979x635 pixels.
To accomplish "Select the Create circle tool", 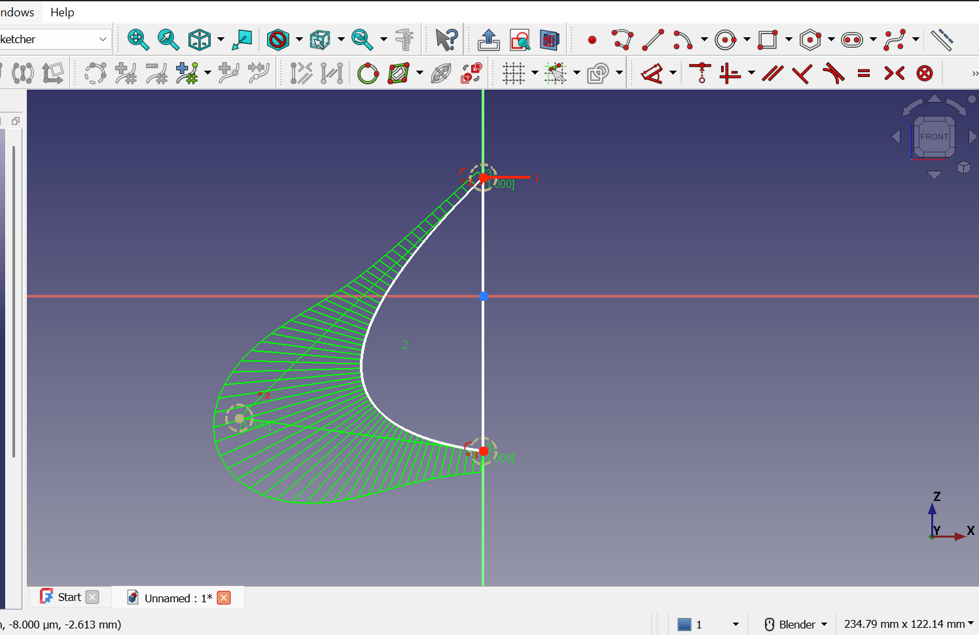I will pos(726,39).
